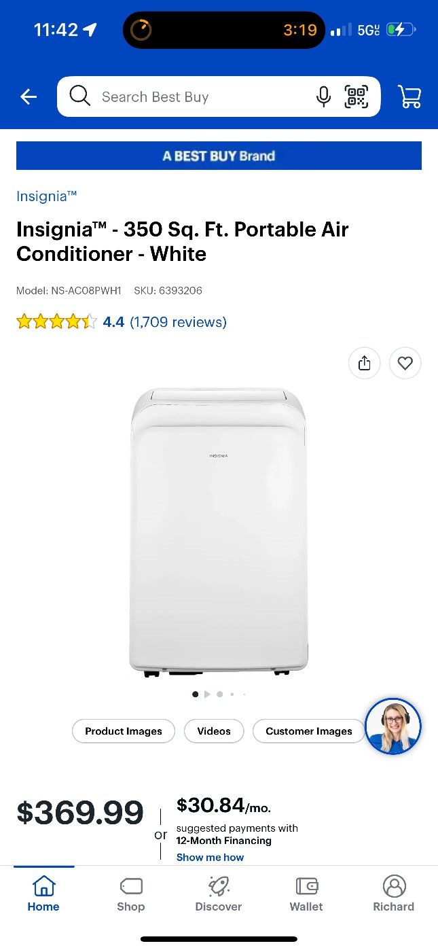Open the Insignia brand link
The height and width of the screenshot is (950, 438).
[46, 196]
